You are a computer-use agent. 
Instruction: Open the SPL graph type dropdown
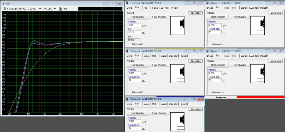55,9
